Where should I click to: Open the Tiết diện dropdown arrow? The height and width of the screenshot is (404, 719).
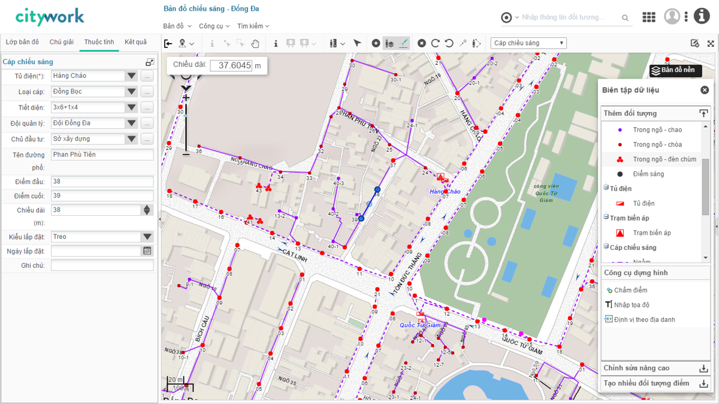click(x=132, y=107)
